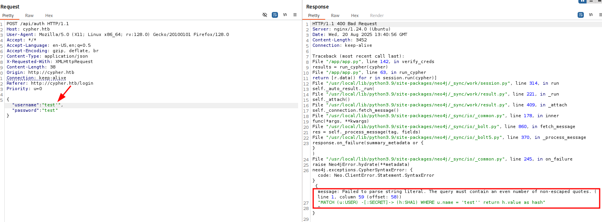Select side-by-side split layout icon

pos(582,1)
